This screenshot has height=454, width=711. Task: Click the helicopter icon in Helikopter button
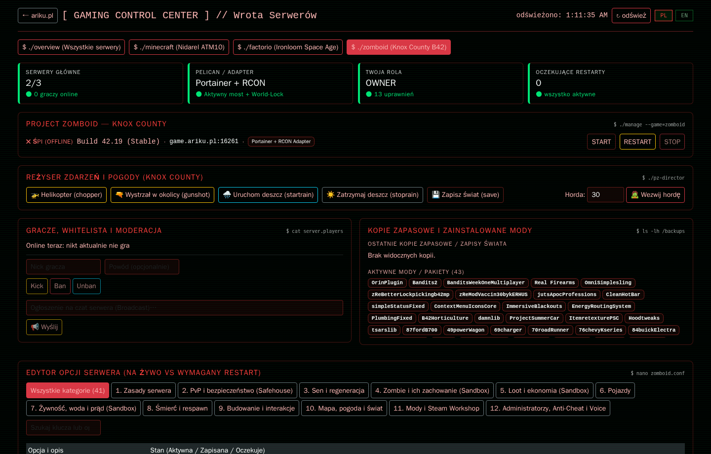(x=35, y=195)
